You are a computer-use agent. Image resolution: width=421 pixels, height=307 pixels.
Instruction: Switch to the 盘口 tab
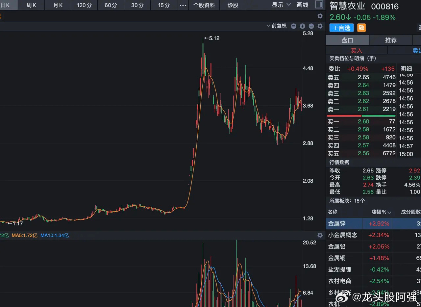pos(347,40)
